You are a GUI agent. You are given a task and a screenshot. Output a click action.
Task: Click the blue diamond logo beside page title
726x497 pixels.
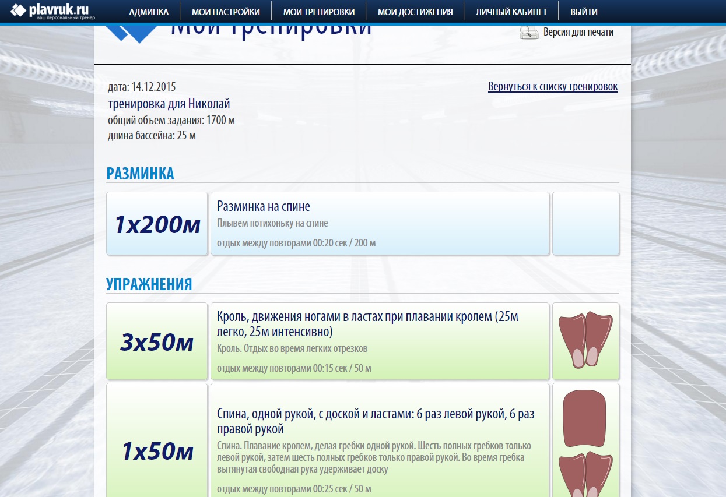pyautogui.click(x=132, y=33)
